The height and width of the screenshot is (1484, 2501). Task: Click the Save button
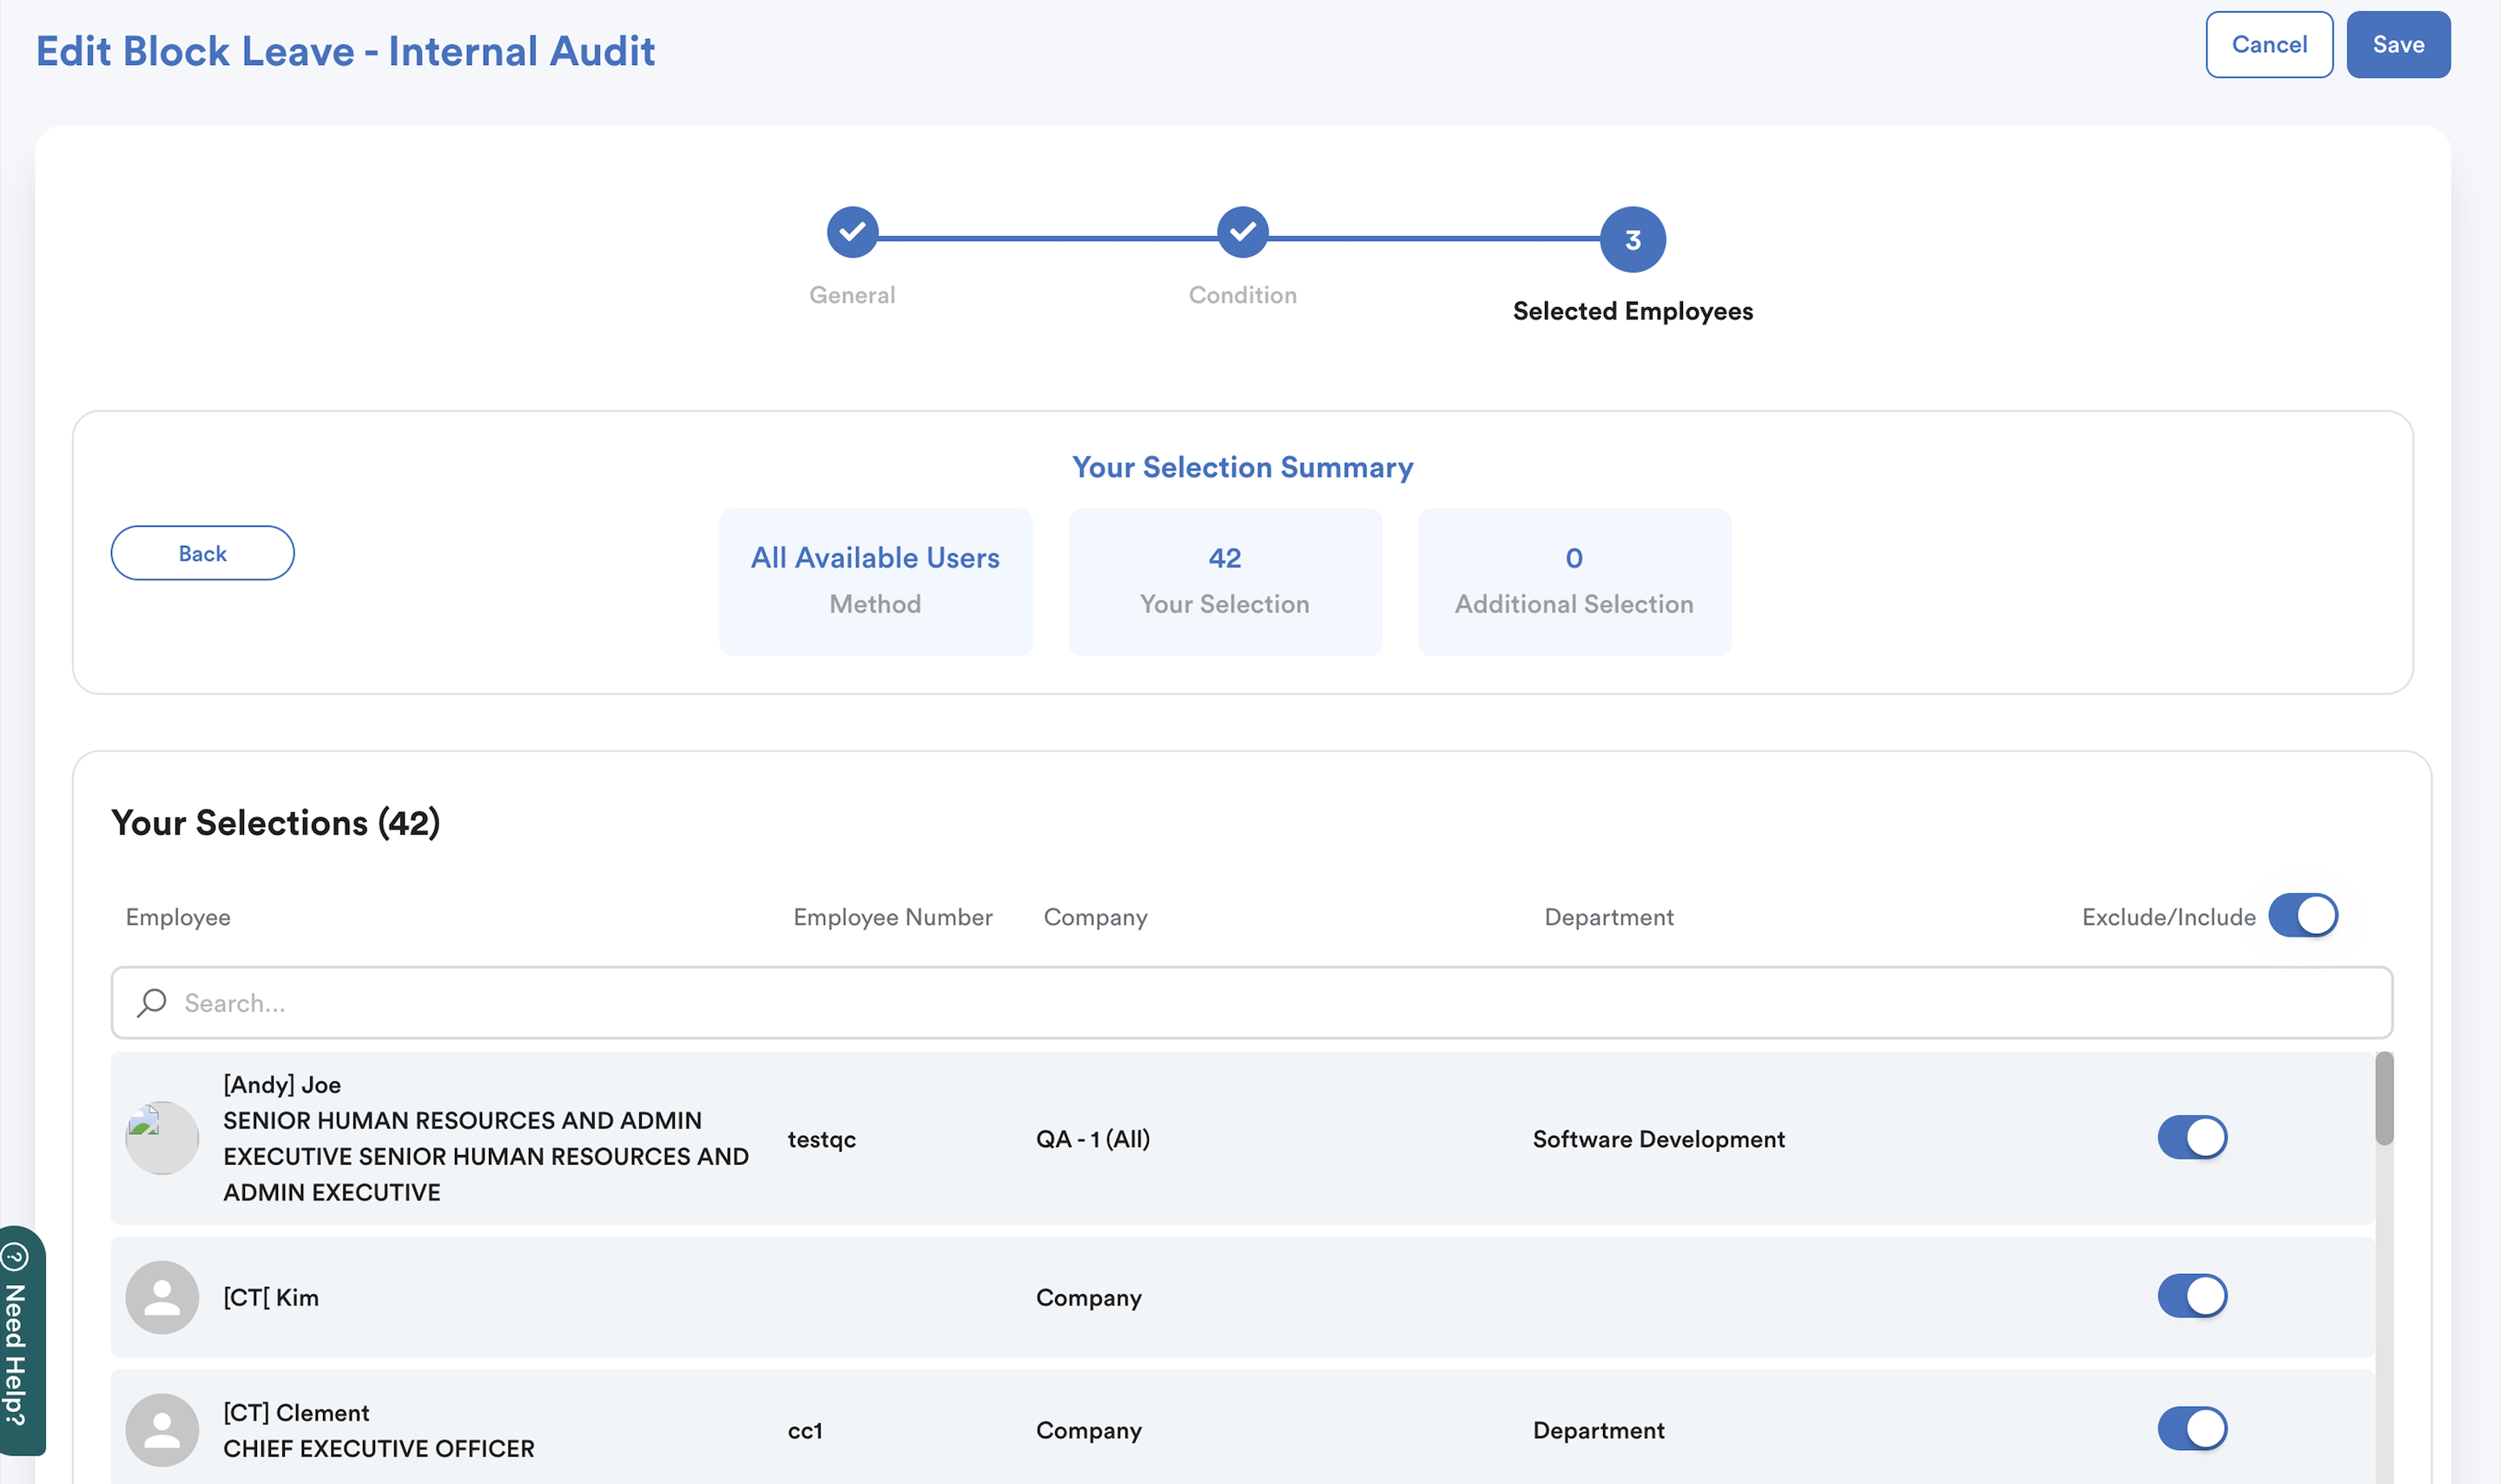pyautogui.click(x=2397, y=45)
